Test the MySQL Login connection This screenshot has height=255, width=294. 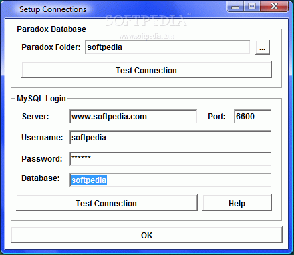pos(106,203)
